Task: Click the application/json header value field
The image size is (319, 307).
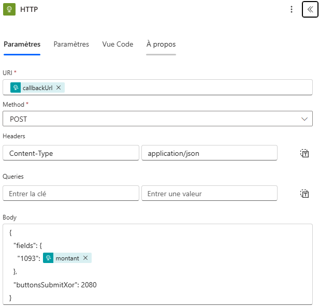Action: pos(209,153)
